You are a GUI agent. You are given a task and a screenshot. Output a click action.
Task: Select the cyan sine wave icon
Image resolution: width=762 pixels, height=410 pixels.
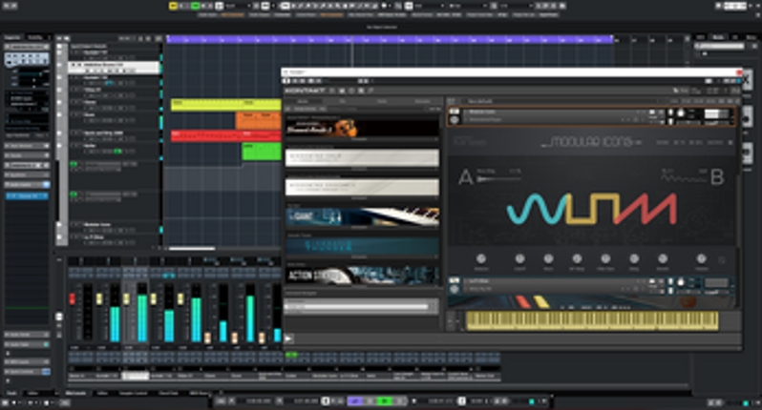(x=537, y=209)
